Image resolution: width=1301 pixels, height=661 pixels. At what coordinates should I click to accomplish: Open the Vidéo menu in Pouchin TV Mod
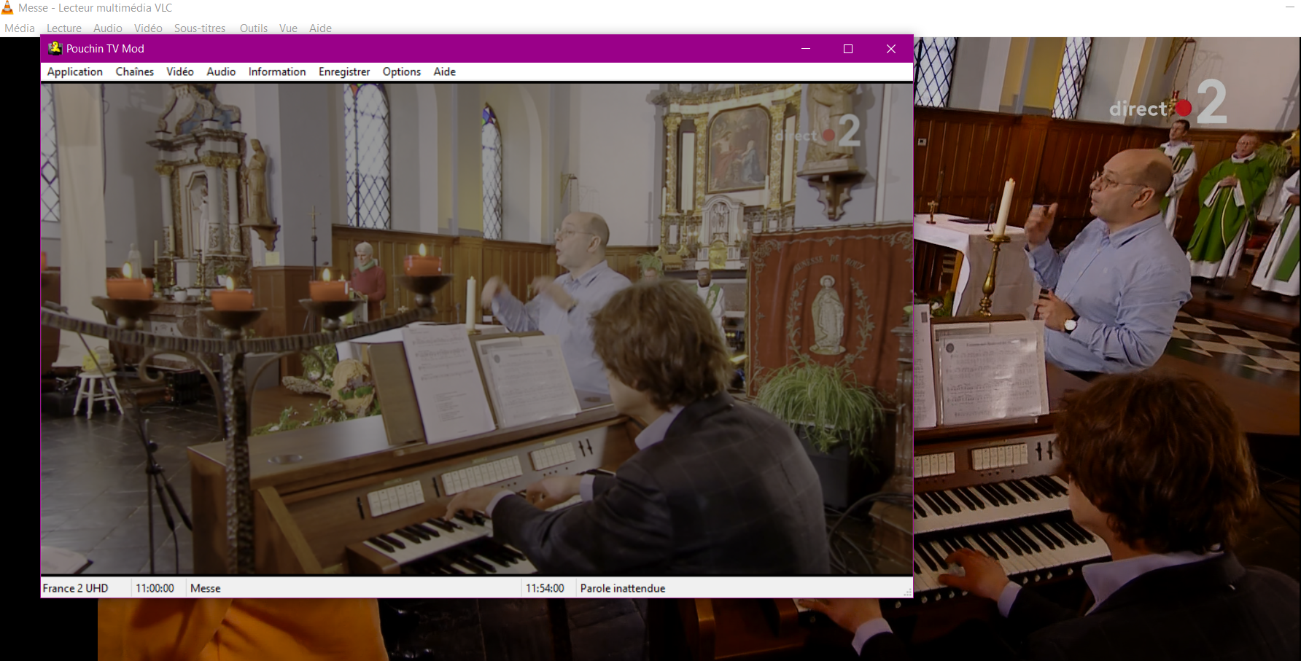click(179, 71)
